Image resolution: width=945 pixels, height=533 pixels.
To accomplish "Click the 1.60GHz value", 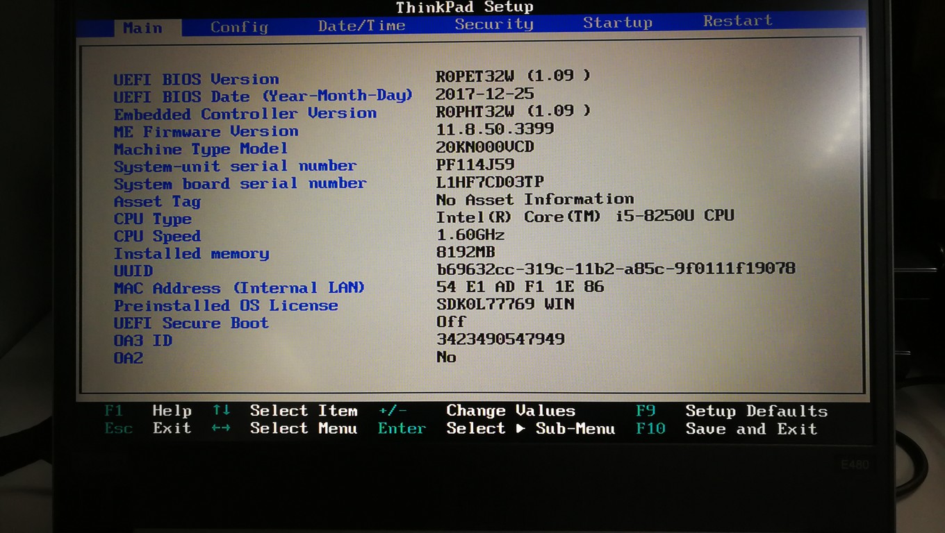I will (470, 235).
